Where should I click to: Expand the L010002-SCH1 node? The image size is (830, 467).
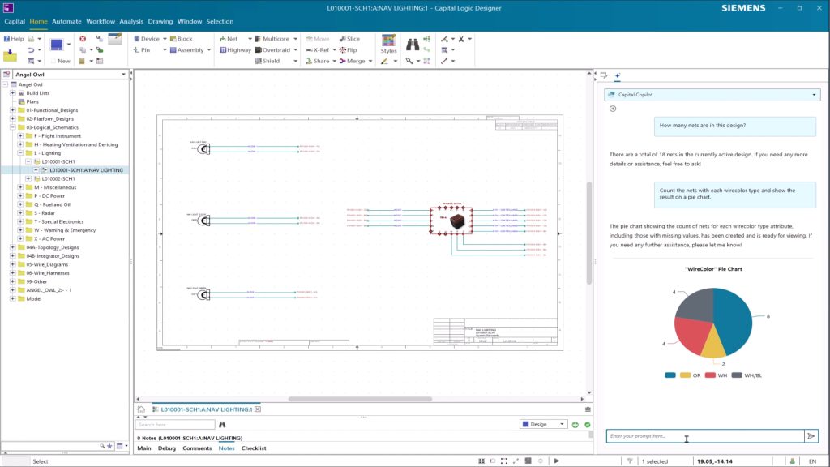pyautogui.click(x=28, y=178)
